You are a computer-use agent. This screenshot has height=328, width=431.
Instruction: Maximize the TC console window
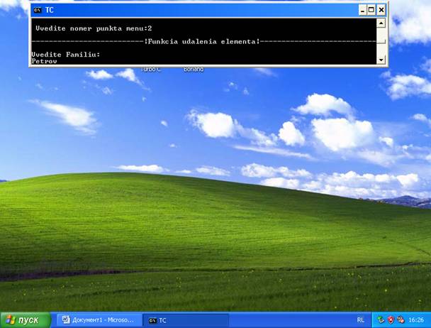pos(371,10)
